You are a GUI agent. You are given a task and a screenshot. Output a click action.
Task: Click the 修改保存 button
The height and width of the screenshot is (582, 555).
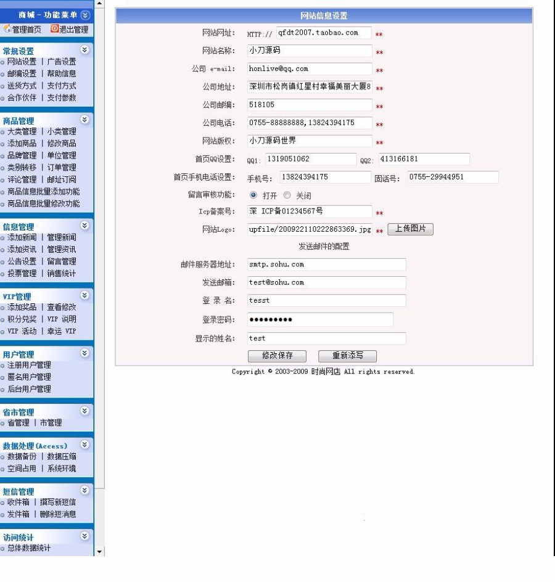[277, 356]
